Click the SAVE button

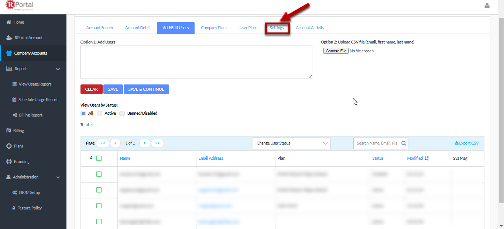[x=113, y=89]
